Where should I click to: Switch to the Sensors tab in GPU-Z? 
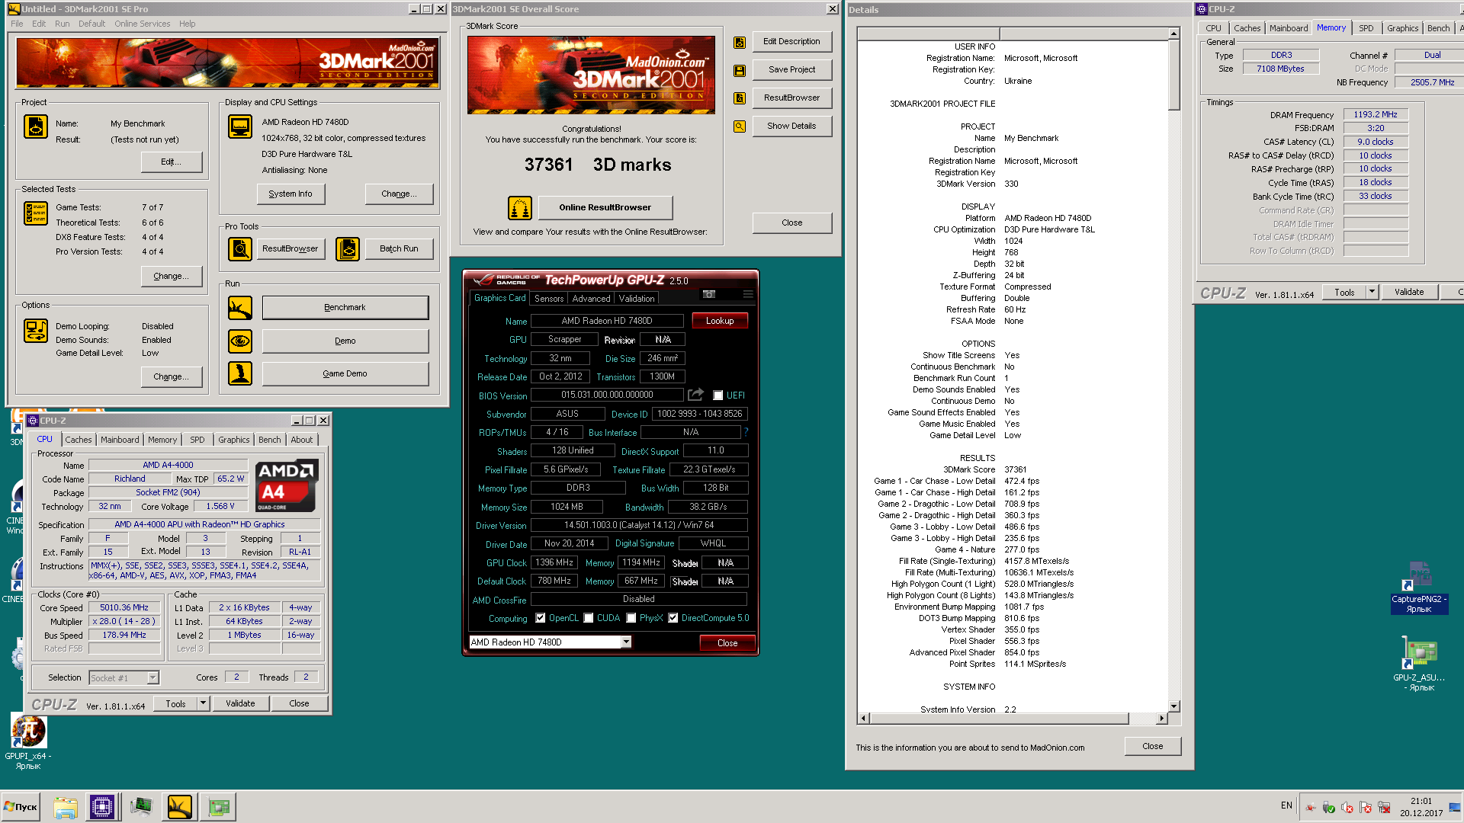(x=549, y=299)
